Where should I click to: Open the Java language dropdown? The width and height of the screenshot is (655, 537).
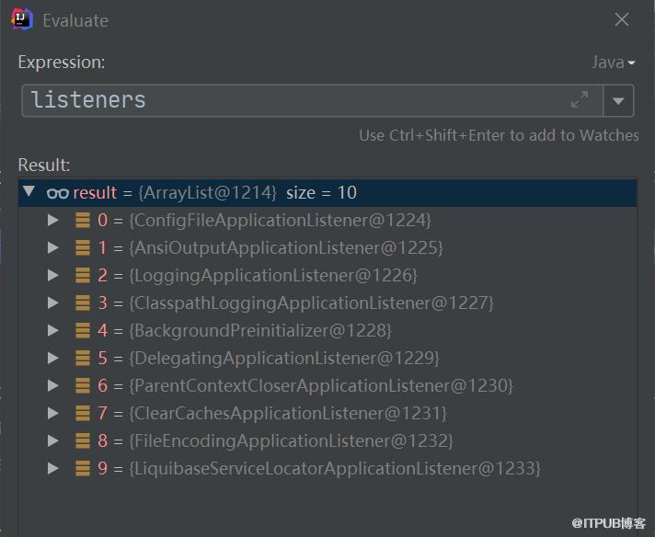pos(613,63)
